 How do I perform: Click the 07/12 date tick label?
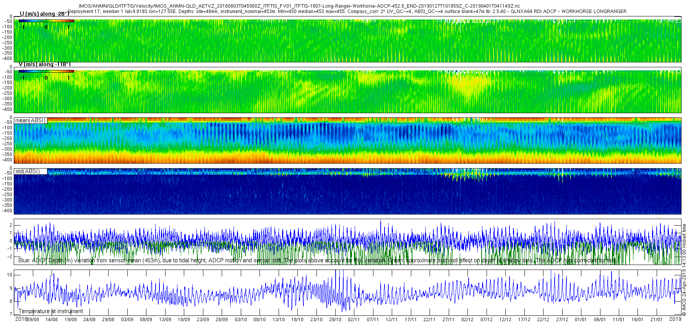coord(487,320)
